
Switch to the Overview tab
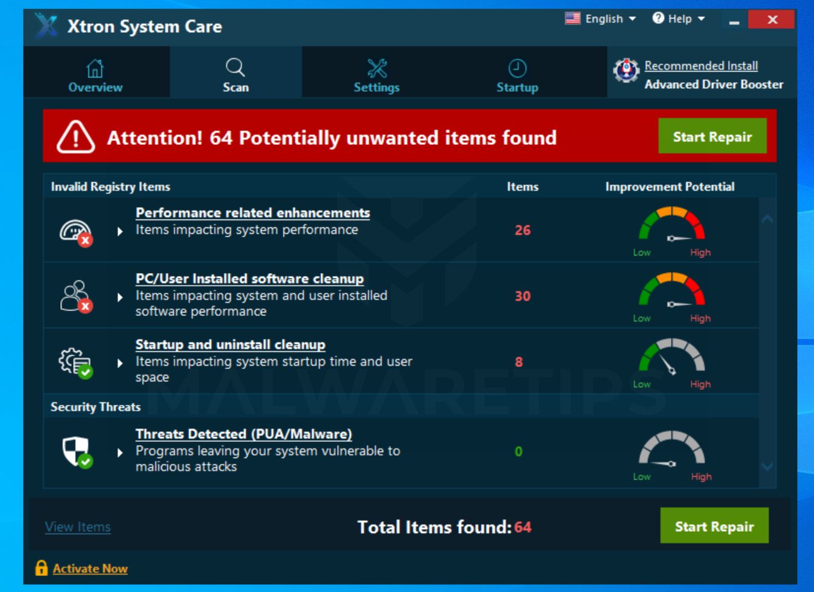coord(95,76)
